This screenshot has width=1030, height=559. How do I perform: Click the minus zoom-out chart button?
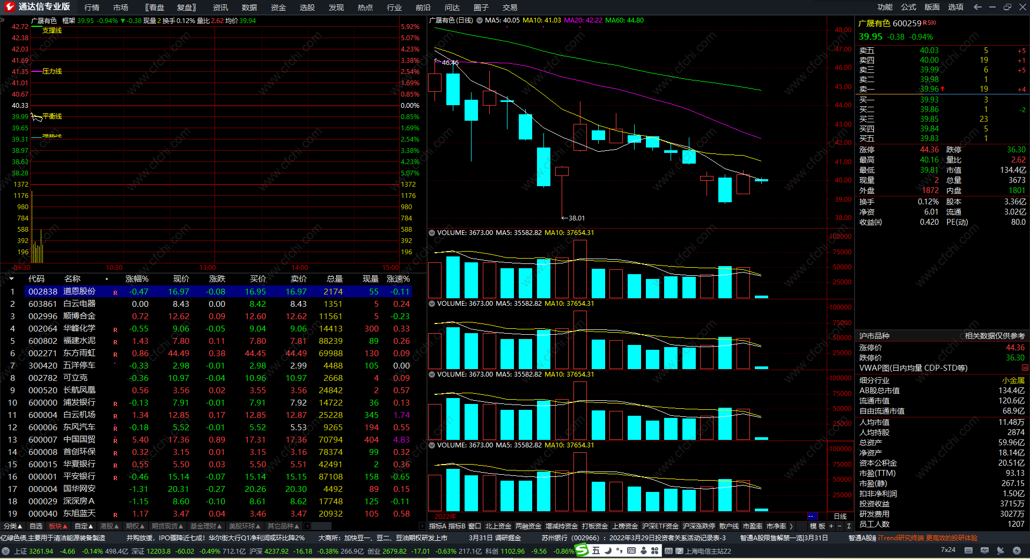click(x=840, y=526)
